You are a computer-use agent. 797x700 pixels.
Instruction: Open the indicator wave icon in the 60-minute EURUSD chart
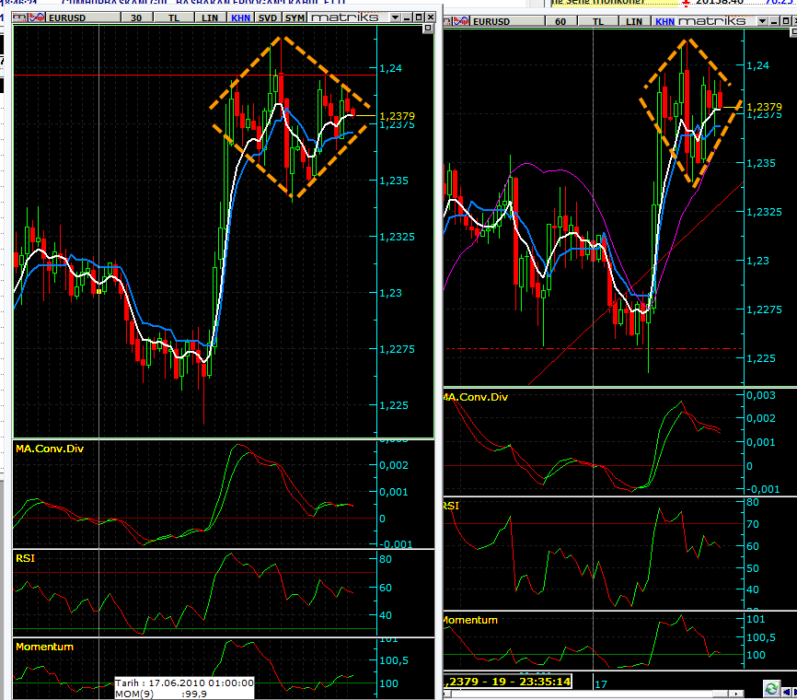click(x=461, y=21)
